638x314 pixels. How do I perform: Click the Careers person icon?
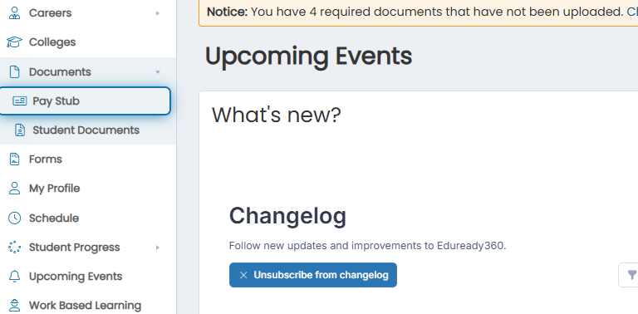[14, 13]
